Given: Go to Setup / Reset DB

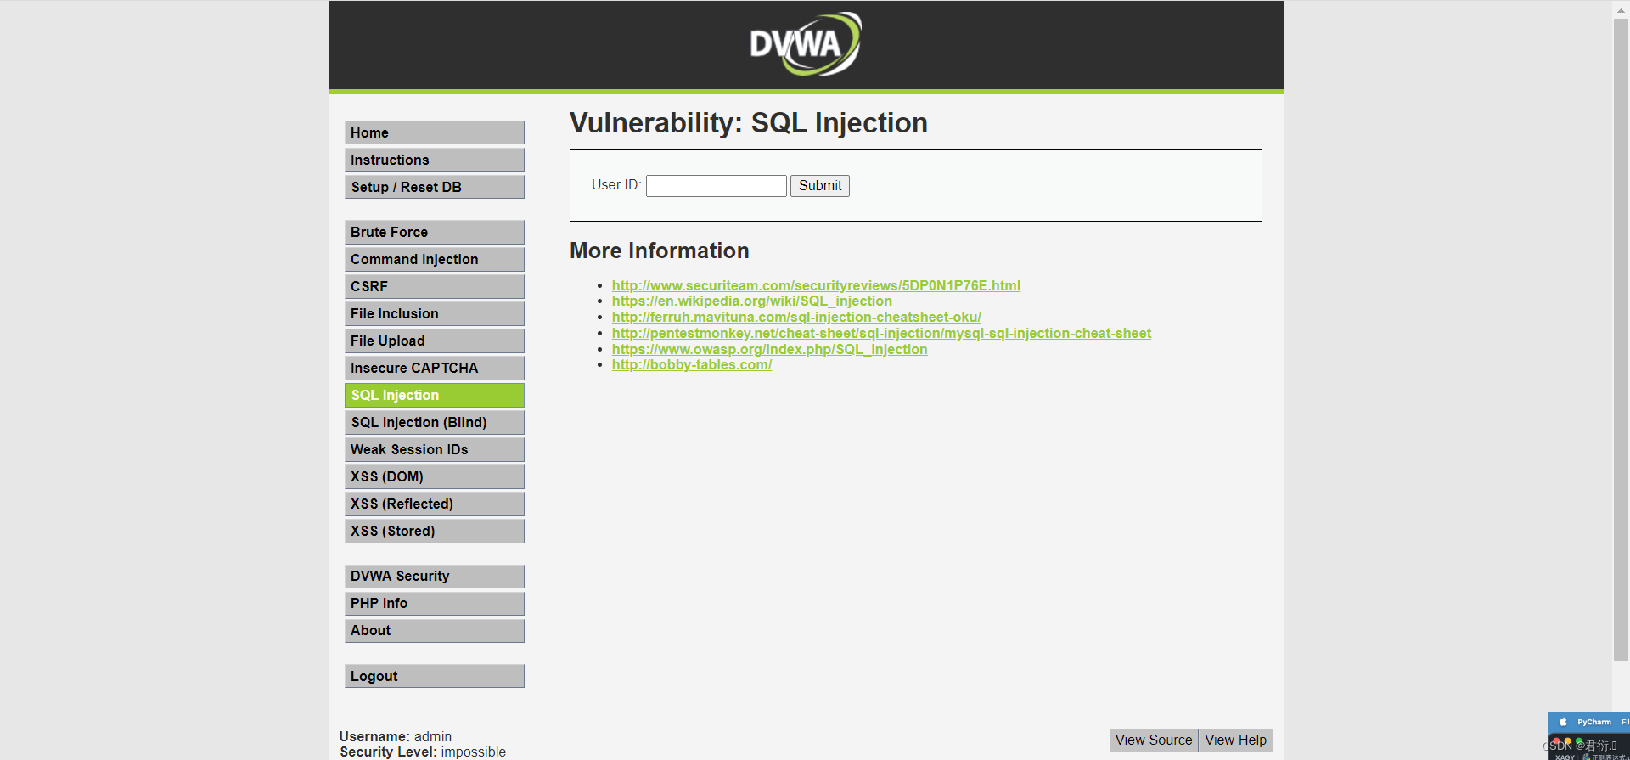Looking at the screenshot, I should [x=435, y=187].
